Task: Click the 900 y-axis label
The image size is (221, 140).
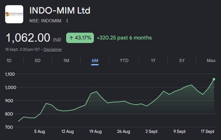Action: tap(9, 101)
